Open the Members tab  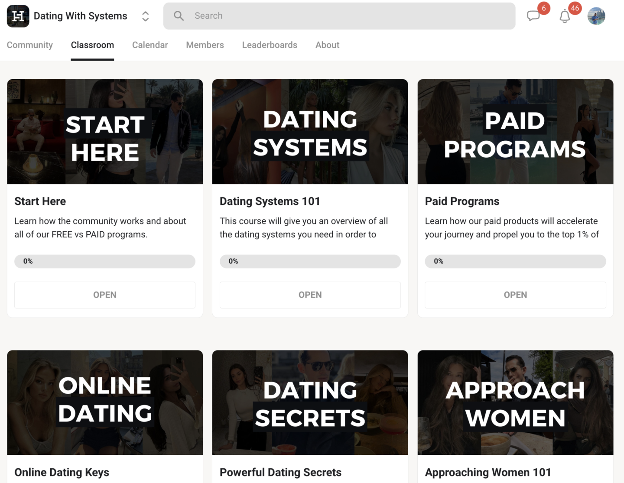[205, 45]
